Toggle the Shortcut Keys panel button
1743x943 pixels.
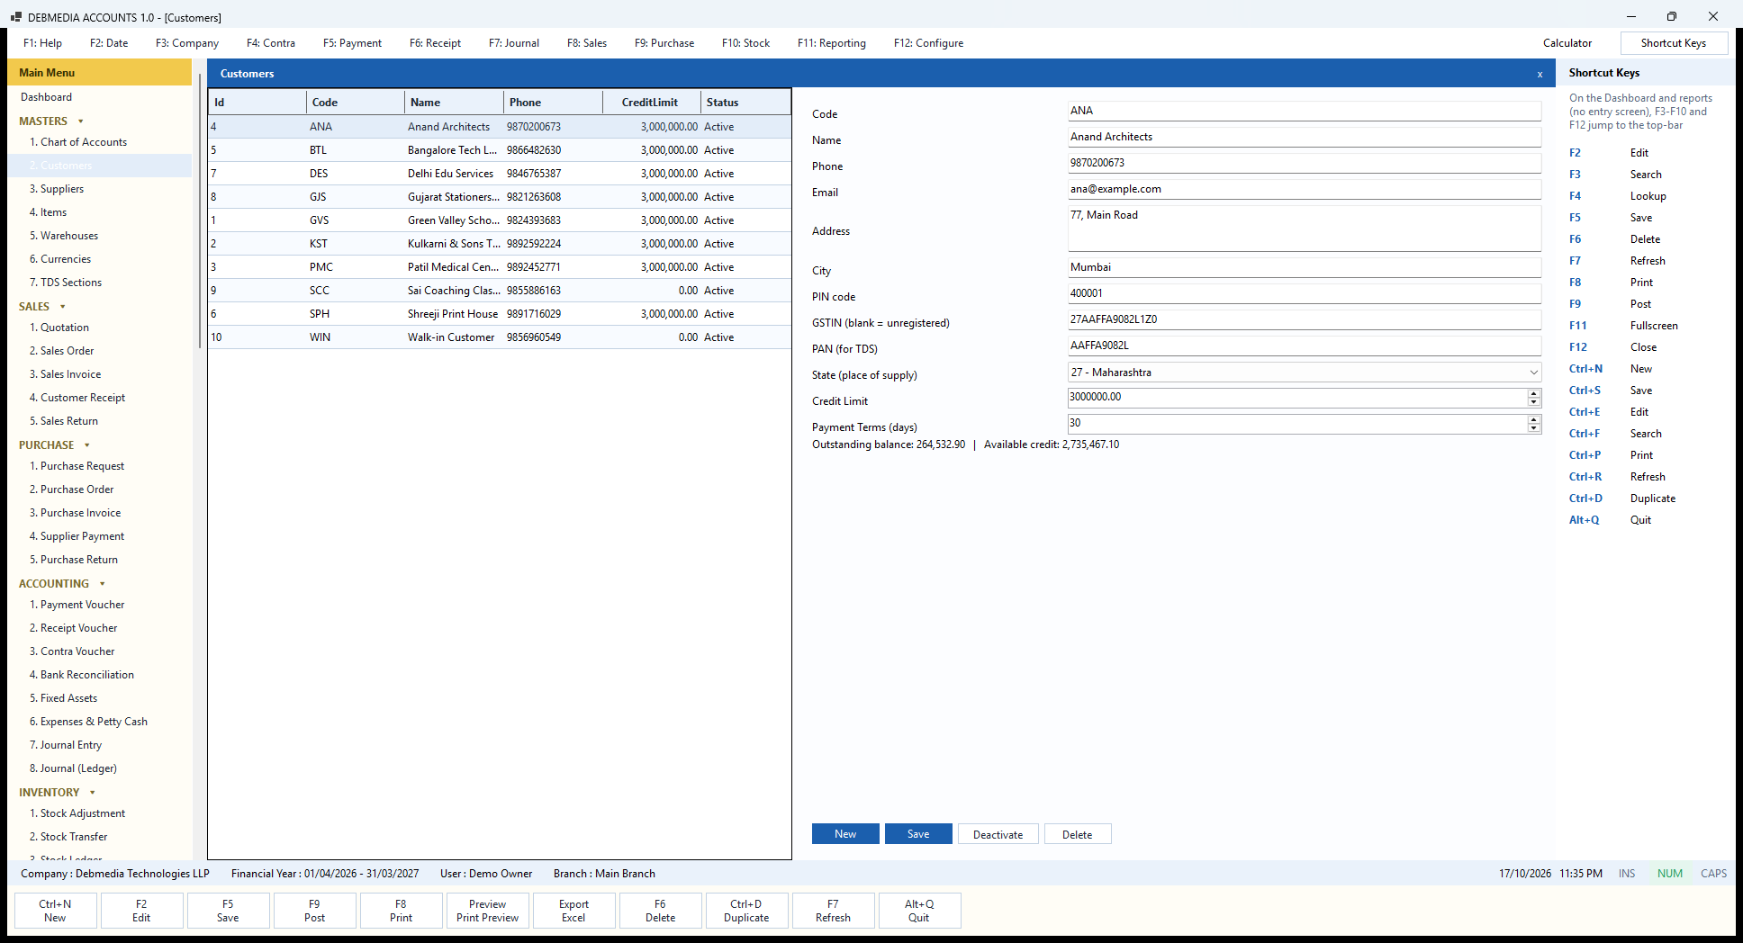coord(1674,43)
